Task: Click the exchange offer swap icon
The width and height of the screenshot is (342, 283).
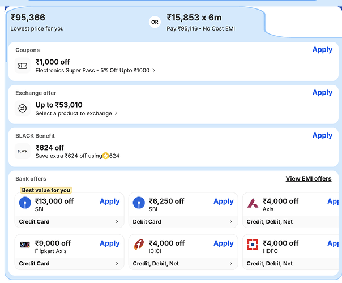Action: coord(23,109)
